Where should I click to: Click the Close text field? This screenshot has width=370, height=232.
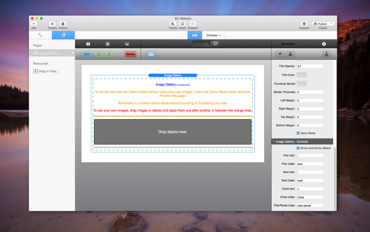tap(310, 189)
